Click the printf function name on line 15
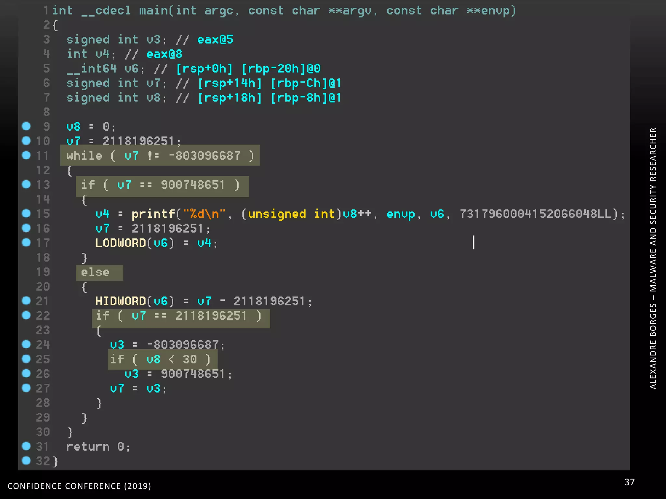 tap(153, 214)
